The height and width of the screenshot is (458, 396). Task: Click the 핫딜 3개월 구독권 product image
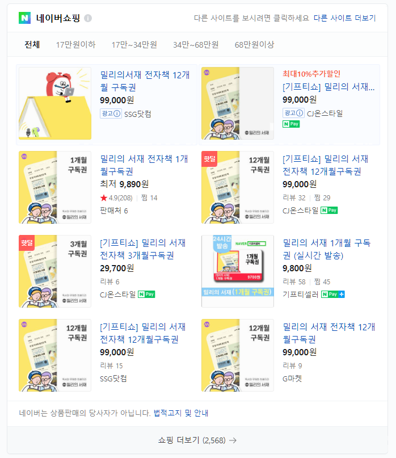click(x=55, y=271)
